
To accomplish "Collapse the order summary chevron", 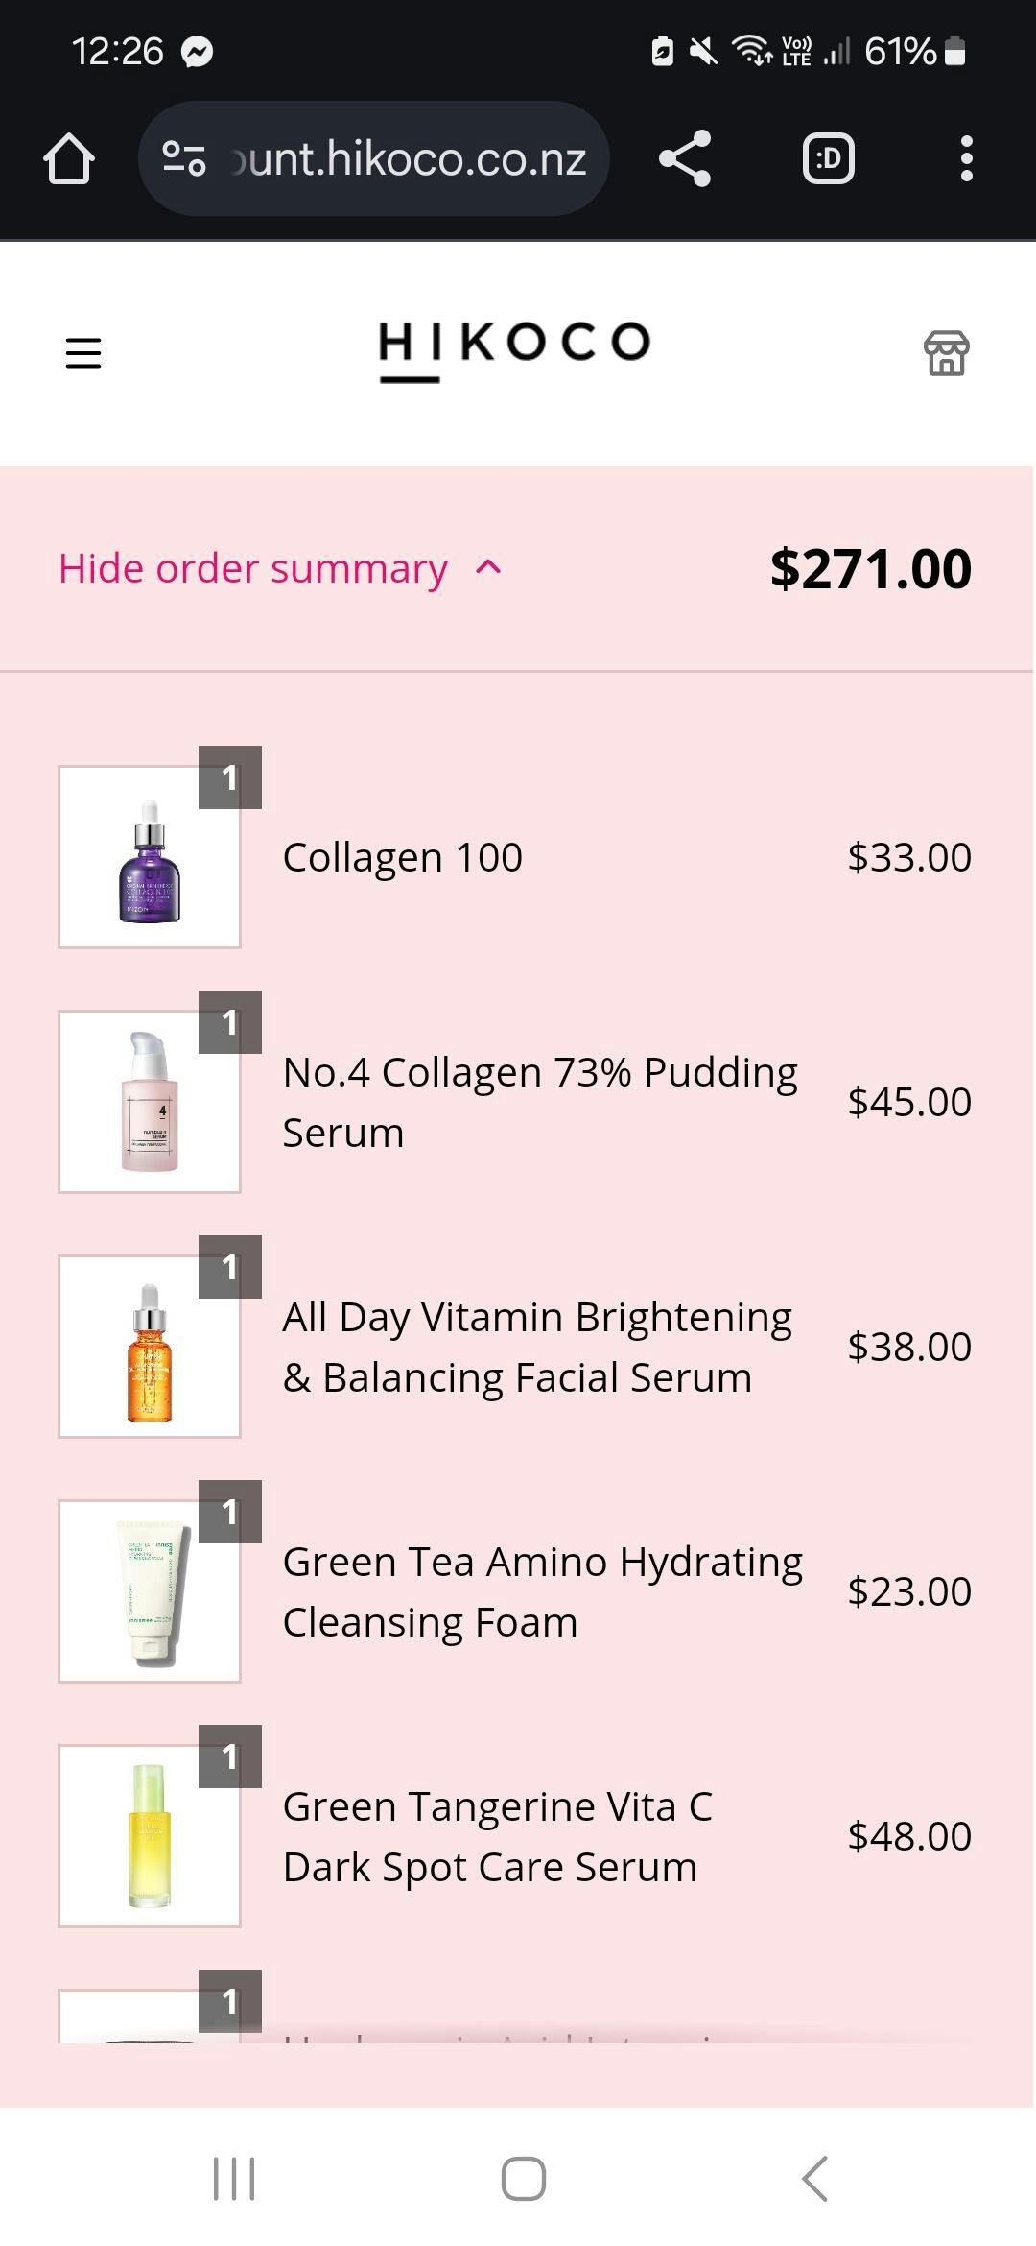I will click(488, 567).
